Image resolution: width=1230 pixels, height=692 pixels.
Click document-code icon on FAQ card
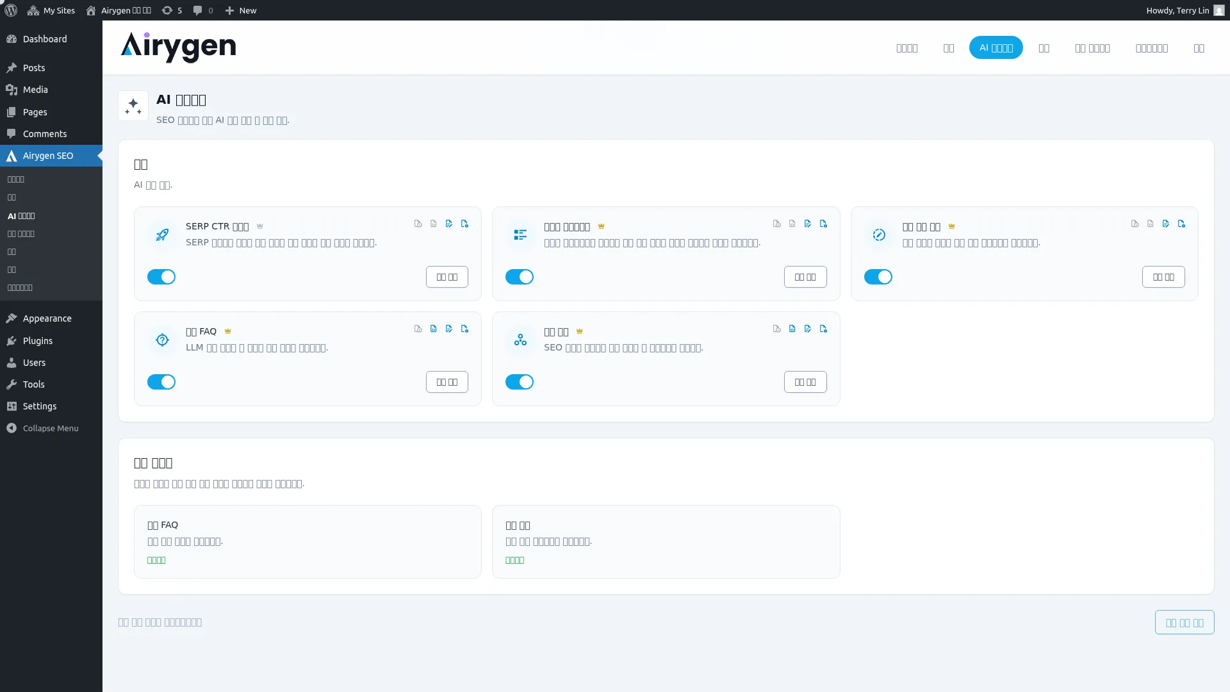[434, 329]
